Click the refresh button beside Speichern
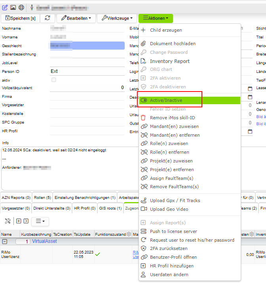 [47, 18]
